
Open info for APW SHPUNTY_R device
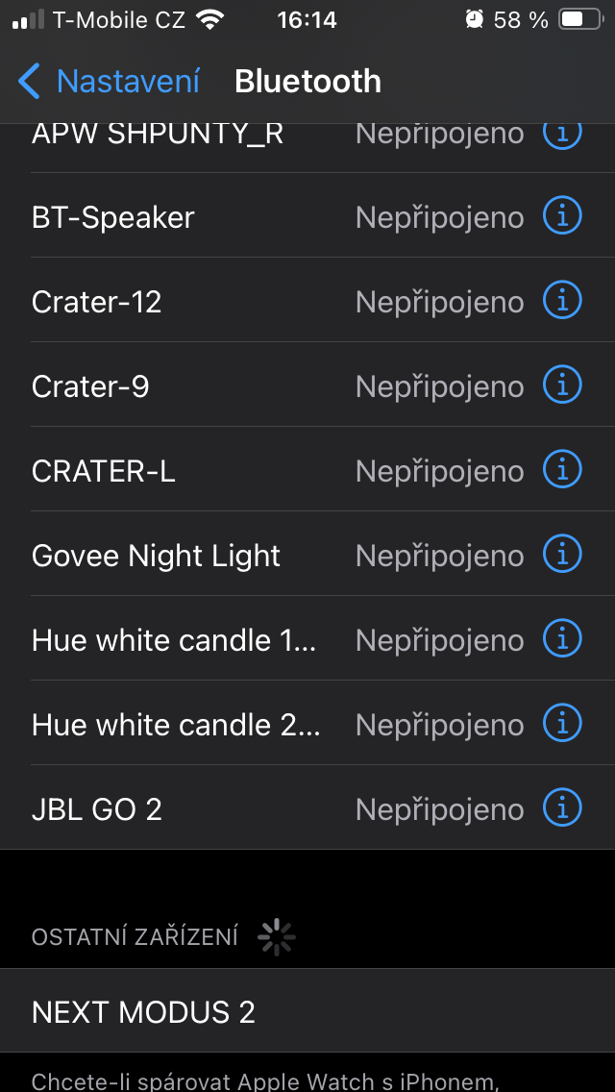point(562,136)
